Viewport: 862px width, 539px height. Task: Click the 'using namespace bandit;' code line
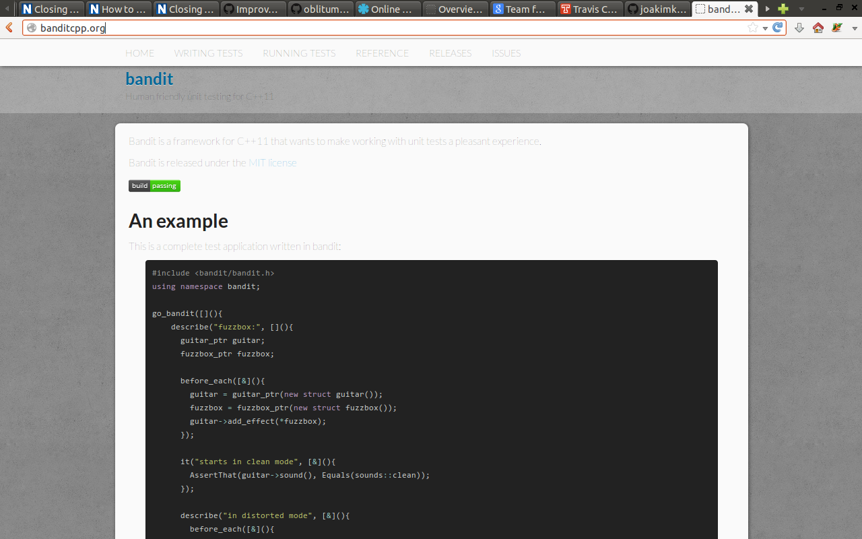click(206, 286)
